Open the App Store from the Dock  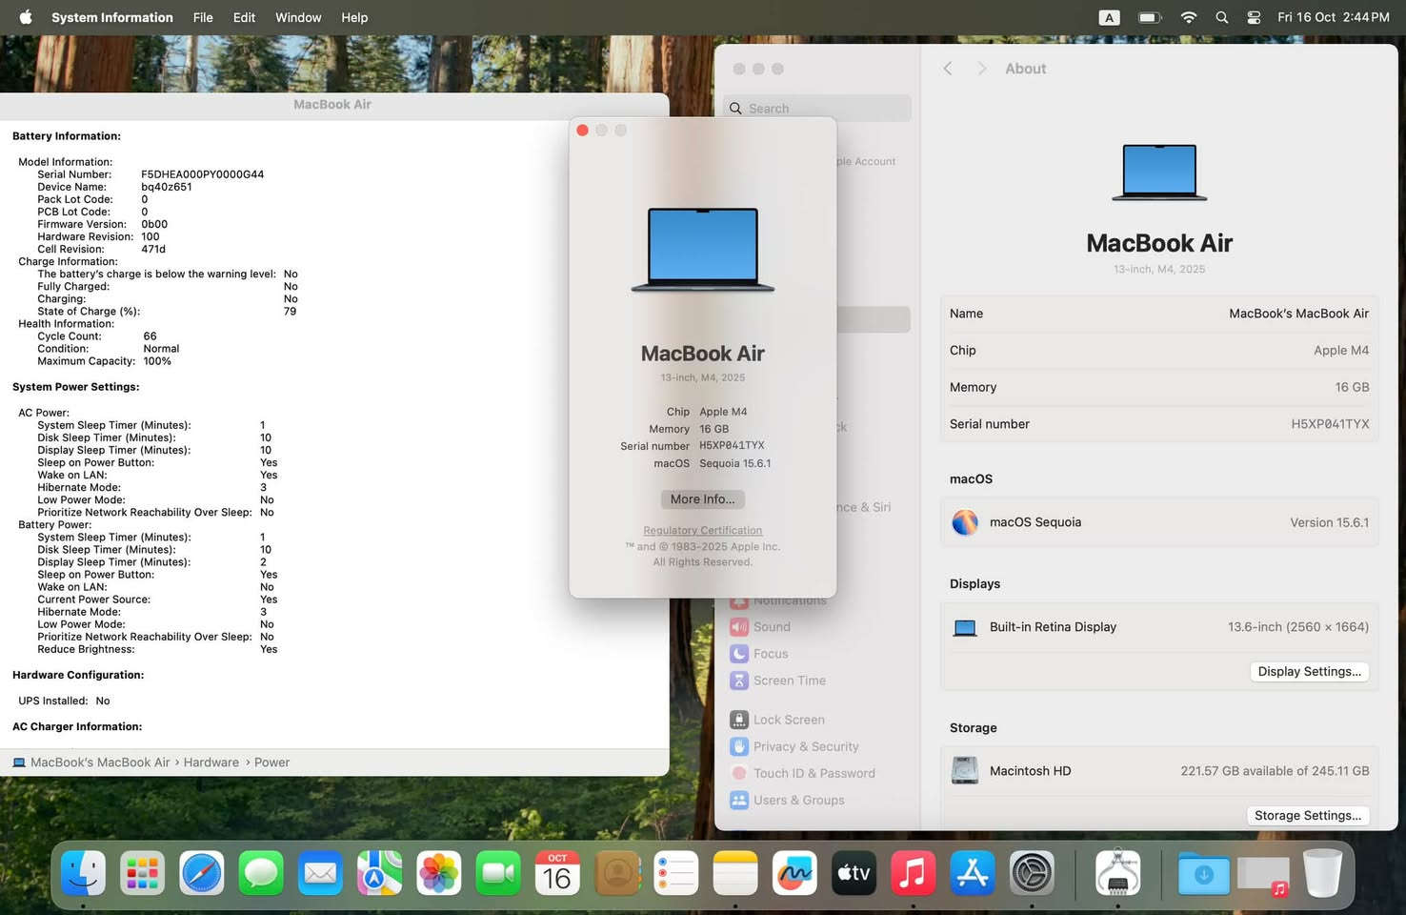(973, 873)
